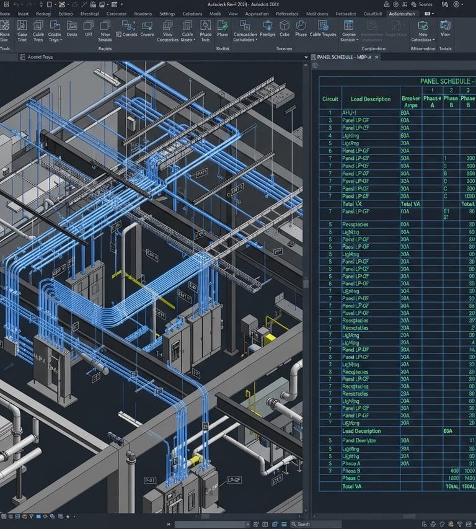Open the ribbon display options dropdown beside Aotomeshon
Viewport: 476px width, 529px height.
(429, 14)
